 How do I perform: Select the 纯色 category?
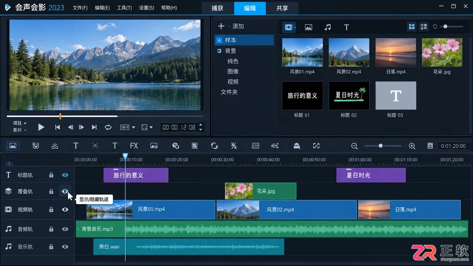click(233, 61)
